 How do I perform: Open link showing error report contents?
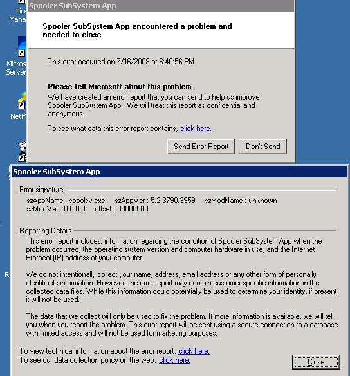tap(196, 129)
